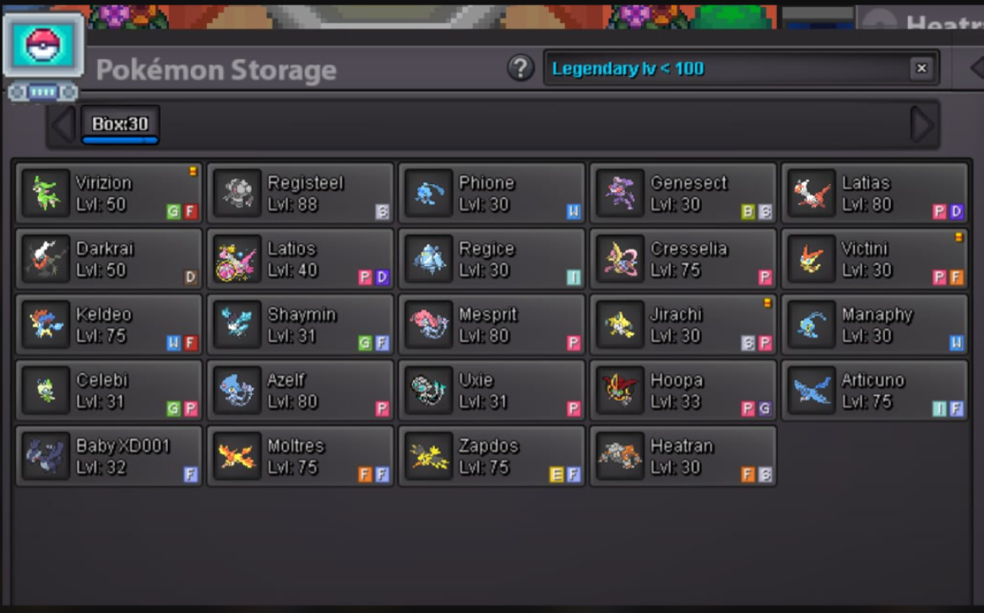
Task: Click the Articuno sprite icon
Action: coord(812,390)
